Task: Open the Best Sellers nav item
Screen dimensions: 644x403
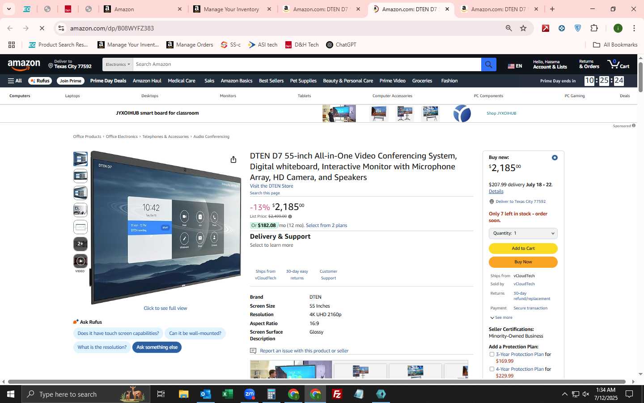Action: [x=271, y=81]
